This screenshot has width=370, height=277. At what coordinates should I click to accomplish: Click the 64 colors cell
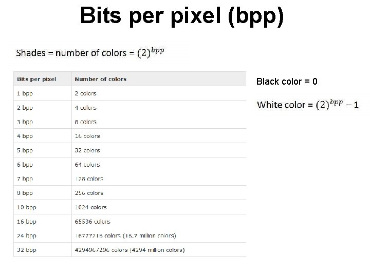[87, 165]
